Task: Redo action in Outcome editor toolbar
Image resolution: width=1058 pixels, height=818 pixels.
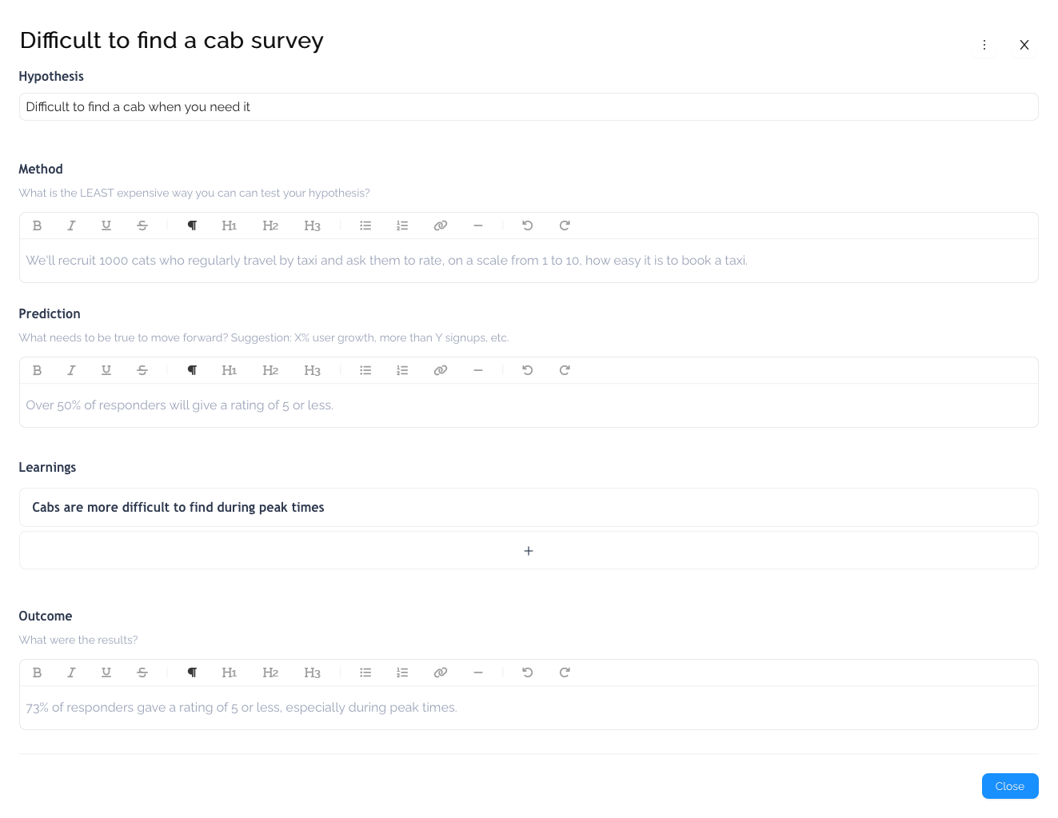Action: click(x=565, y=672)
